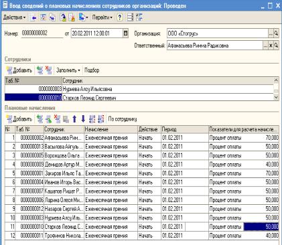The width and height of the screenshot is (282, 245).
Task: Click the document icon with red arrow
Action: tap(72, 17)
